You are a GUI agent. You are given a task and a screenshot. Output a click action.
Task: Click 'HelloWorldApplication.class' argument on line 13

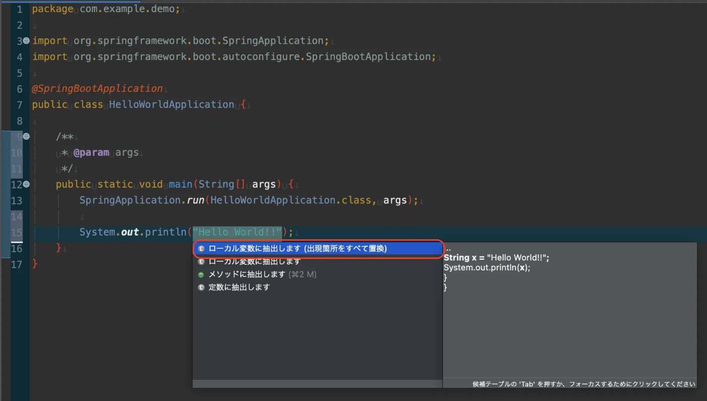(x=291, y=200)
